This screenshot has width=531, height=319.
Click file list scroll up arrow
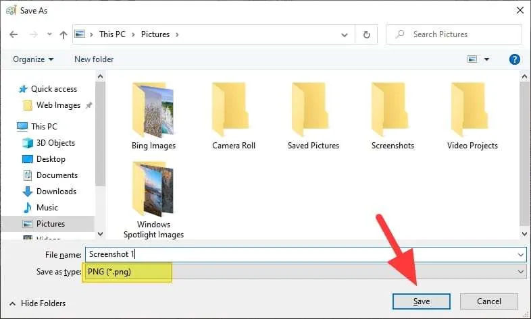pos(524,77)
